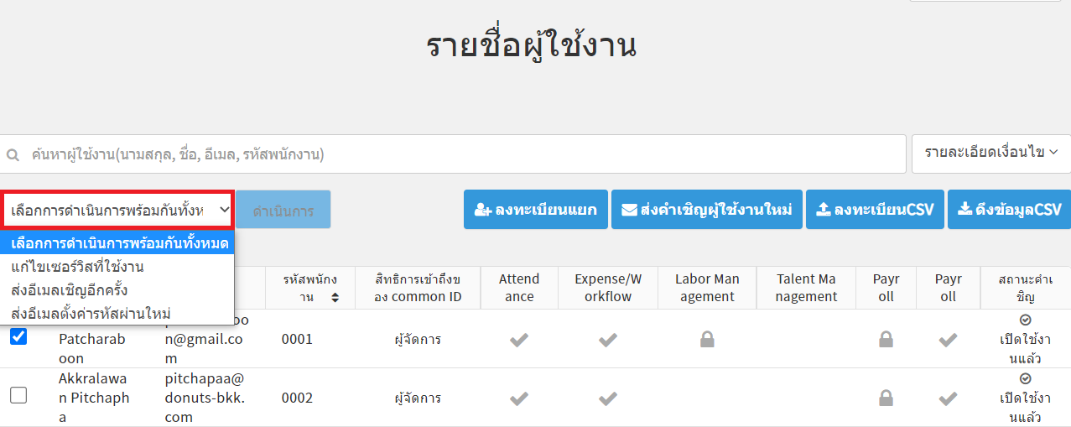Viewport: 1071px width, 427px height.
Task: Click the invitation status circle-check icon for 0002
Action: pos(1025,379)
